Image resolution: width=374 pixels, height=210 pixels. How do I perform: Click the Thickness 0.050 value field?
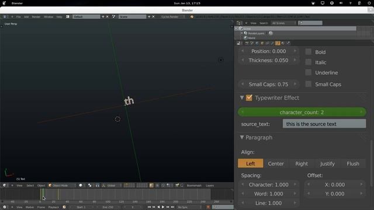click(x=269, y=60)
